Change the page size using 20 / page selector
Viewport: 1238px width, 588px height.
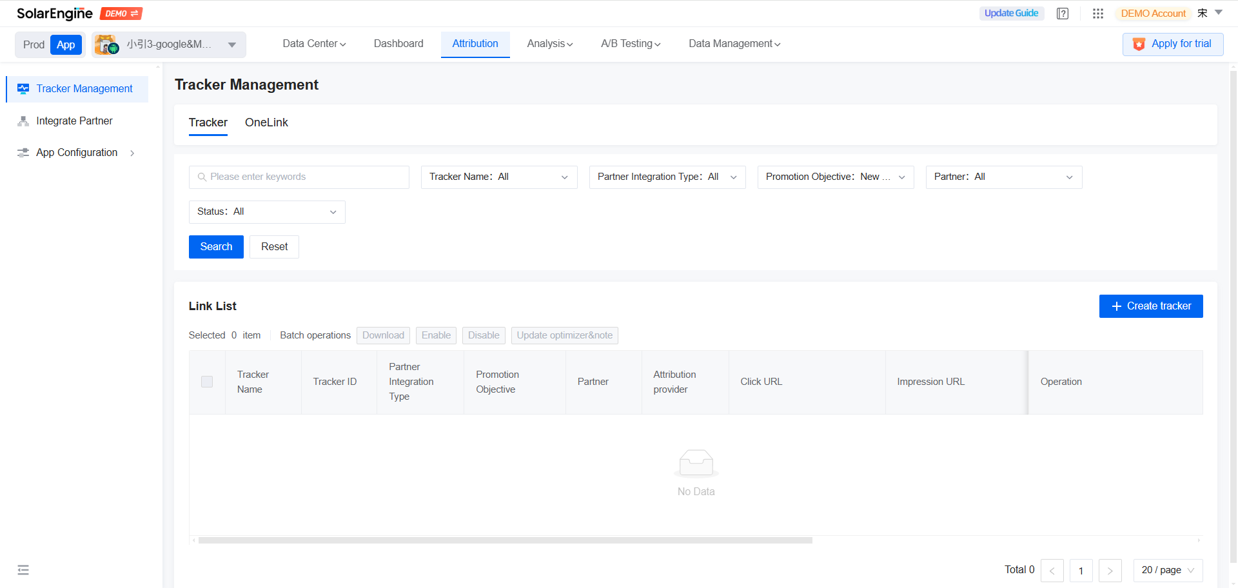(x=1166, y=570)
